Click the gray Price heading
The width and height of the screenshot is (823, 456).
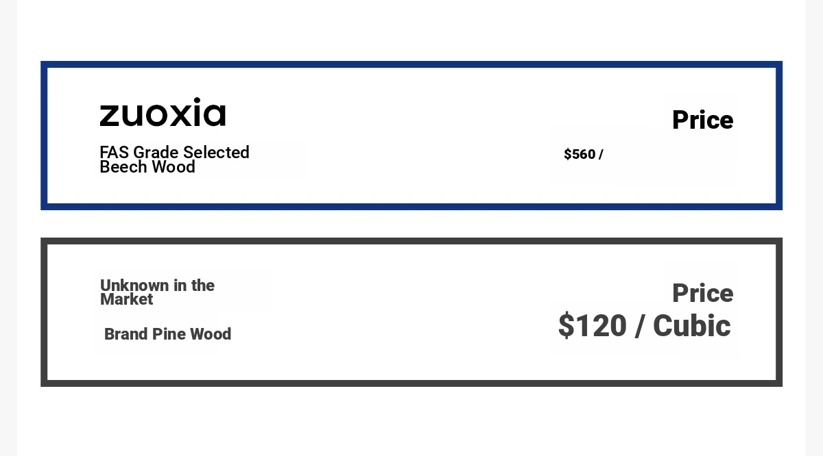(x=702, y=294)
